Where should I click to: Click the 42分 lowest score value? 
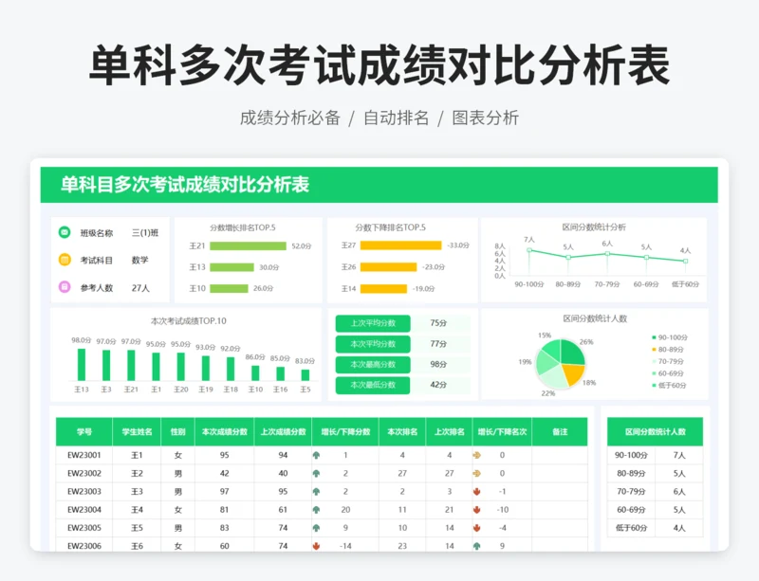click(438, 385)
